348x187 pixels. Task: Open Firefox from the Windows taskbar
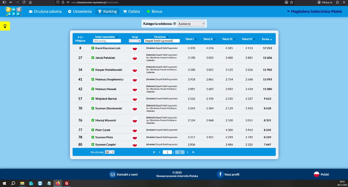(58, 183)
